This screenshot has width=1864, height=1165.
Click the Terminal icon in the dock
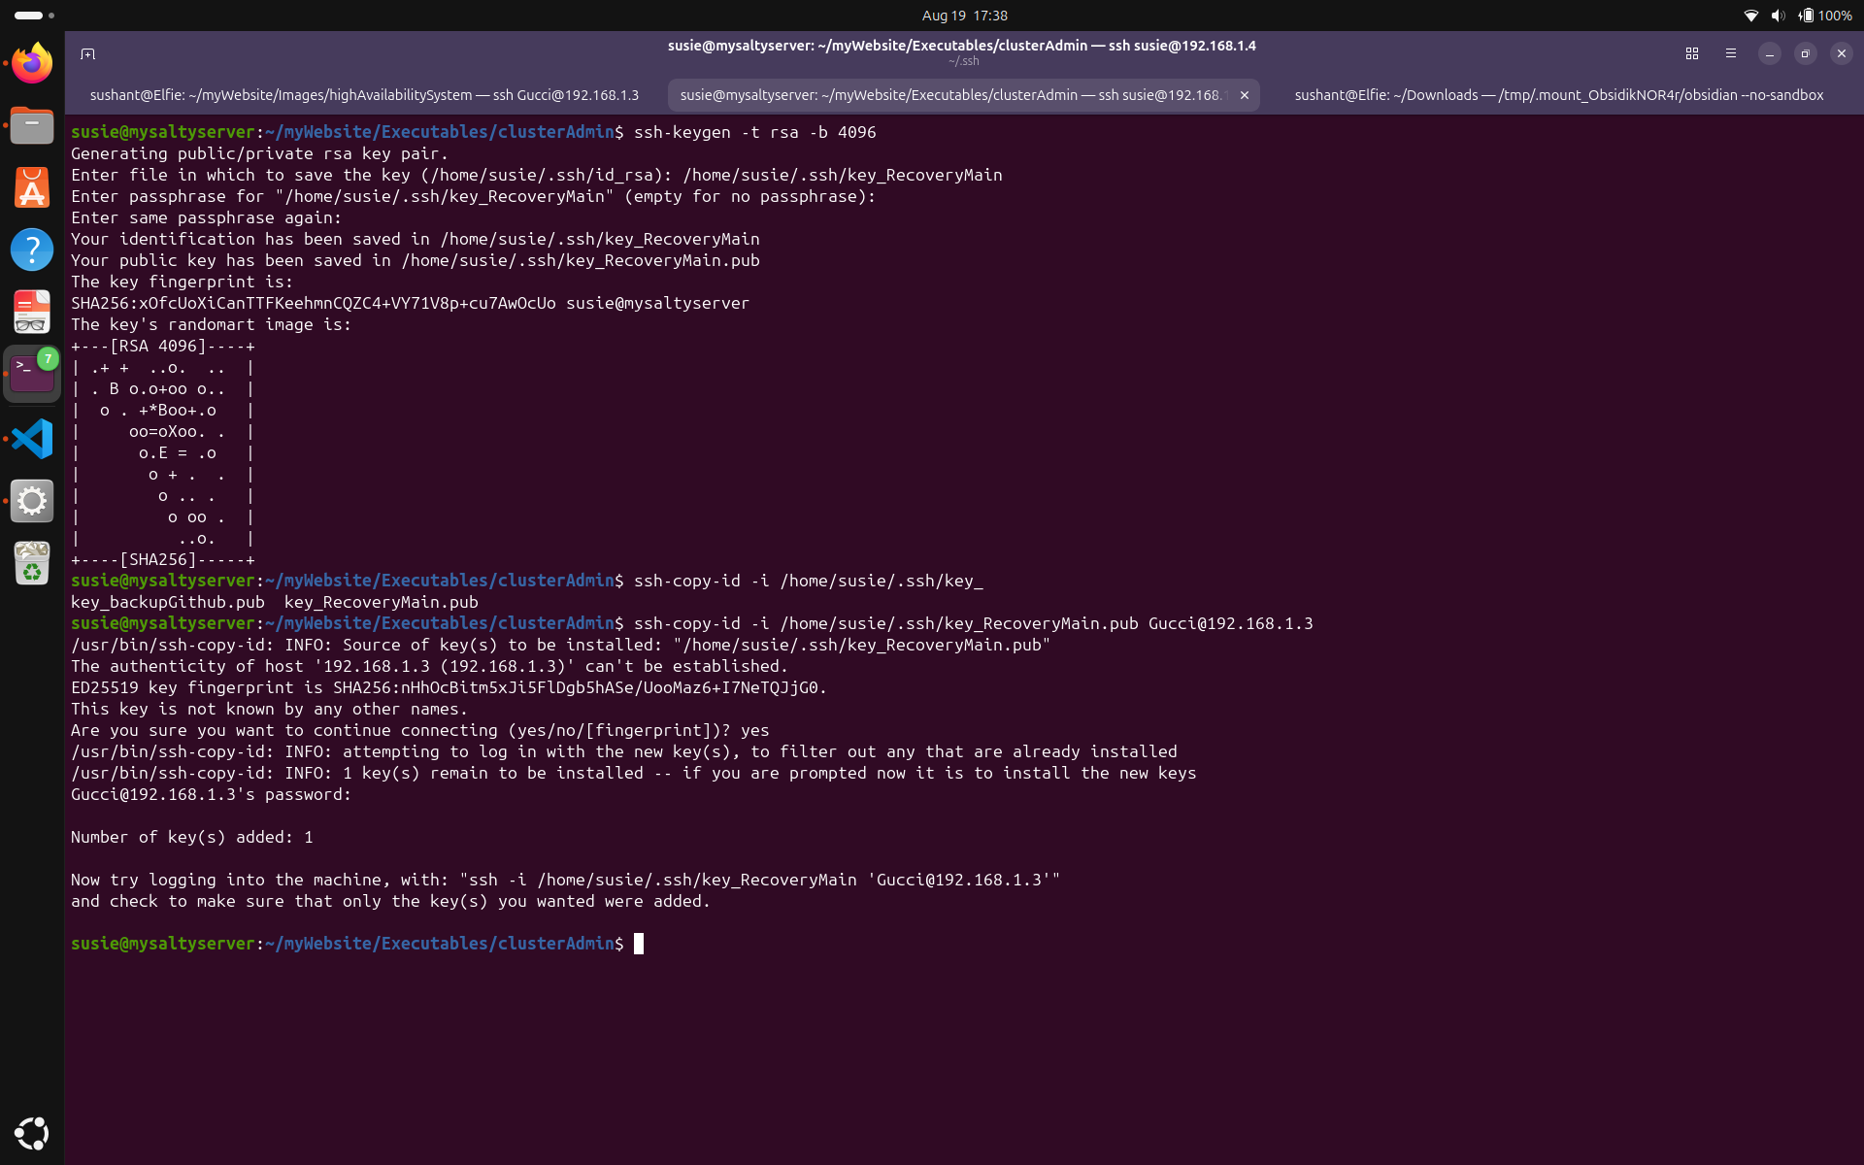click(x=32, y=374)
